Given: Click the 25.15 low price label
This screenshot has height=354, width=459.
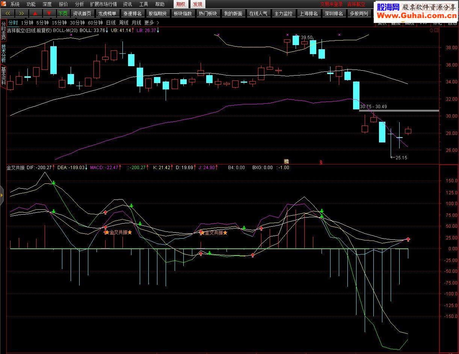Looking at the screenshot, I should pos(401,158).
